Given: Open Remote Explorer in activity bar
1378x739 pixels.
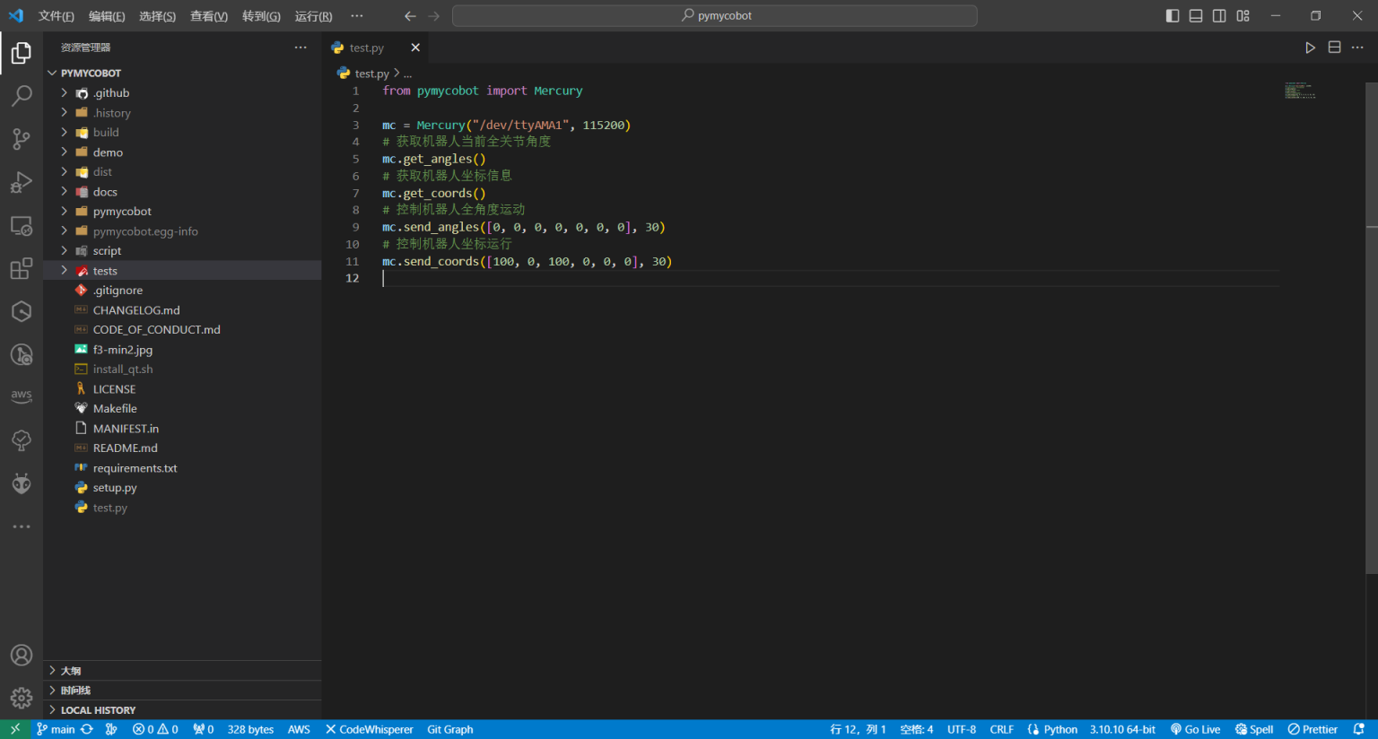Looking at the screenshot, I should click(x=22, y=225).
